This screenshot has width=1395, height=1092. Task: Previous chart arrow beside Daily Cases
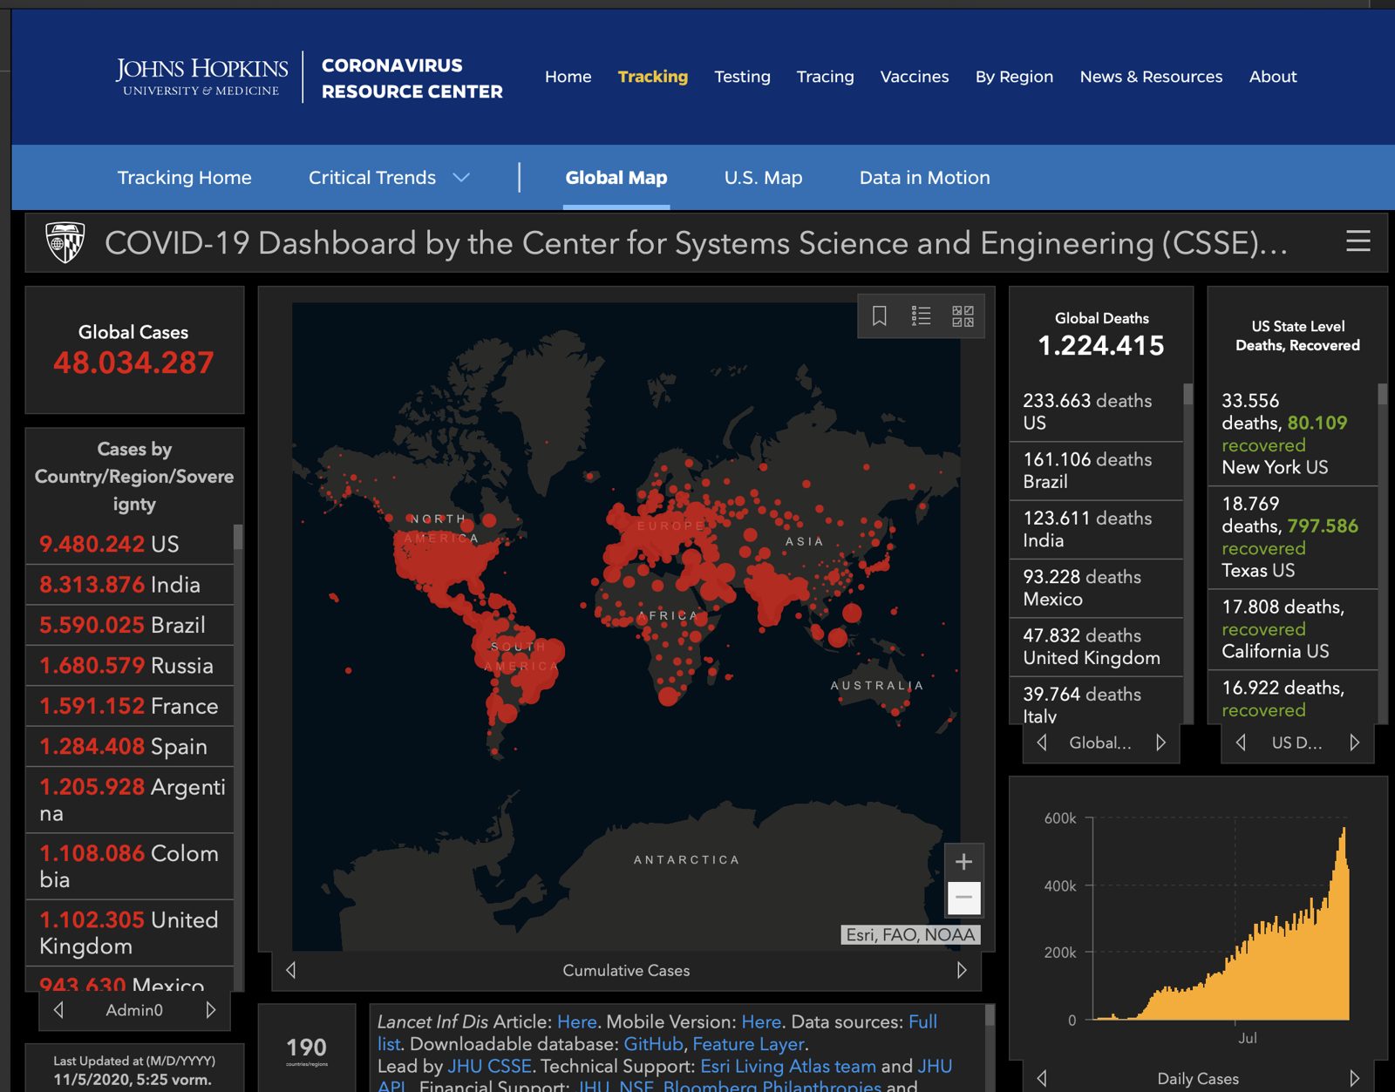coord(1042,1078)
